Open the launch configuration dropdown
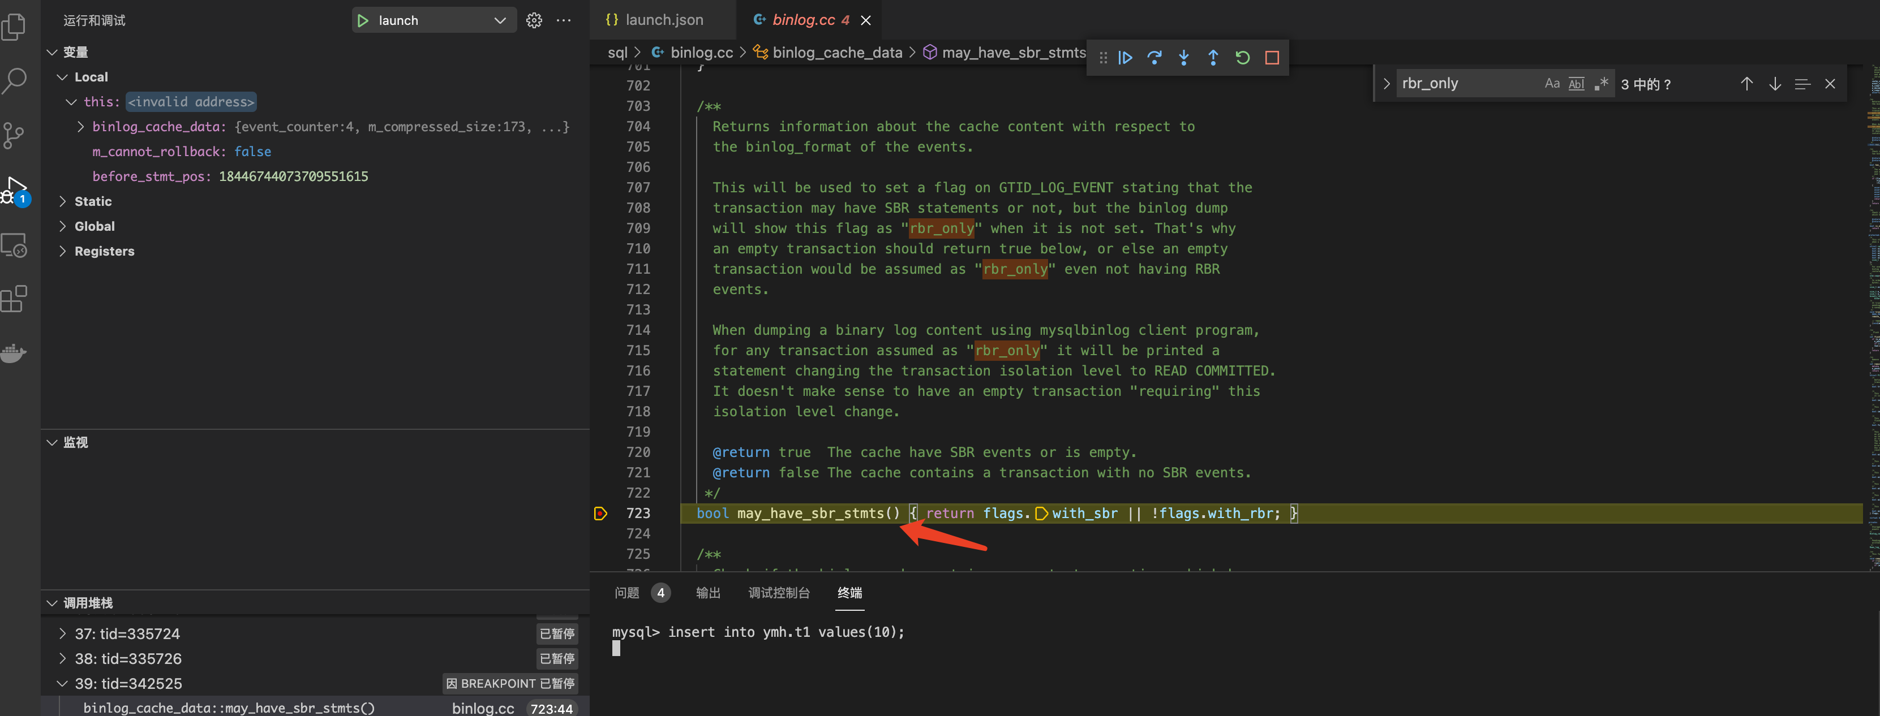The height and width of the screenshot is (716, 1880). point(499,20)
